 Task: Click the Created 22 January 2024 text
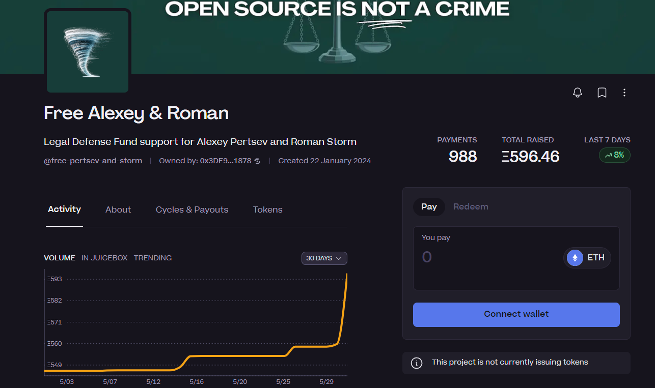tap(324, 161)
